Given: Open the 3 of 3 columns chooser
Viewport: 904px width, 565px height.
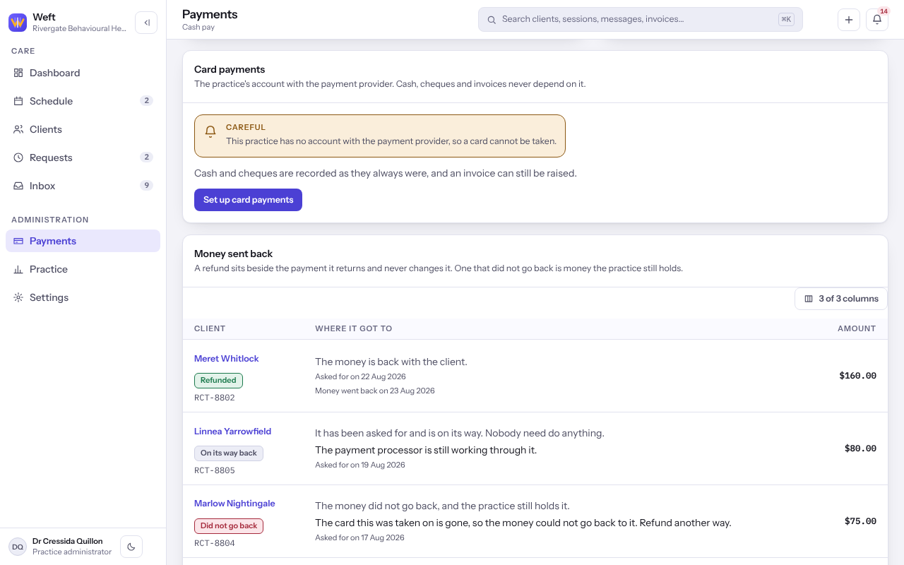Looking at the screenshot, I should pos(841,299).
